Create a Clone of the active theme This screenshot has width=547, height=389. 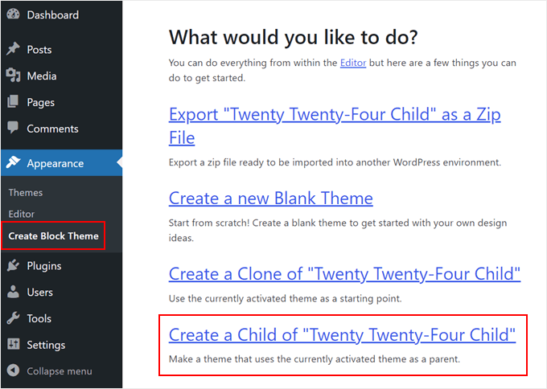coord(344,274)
